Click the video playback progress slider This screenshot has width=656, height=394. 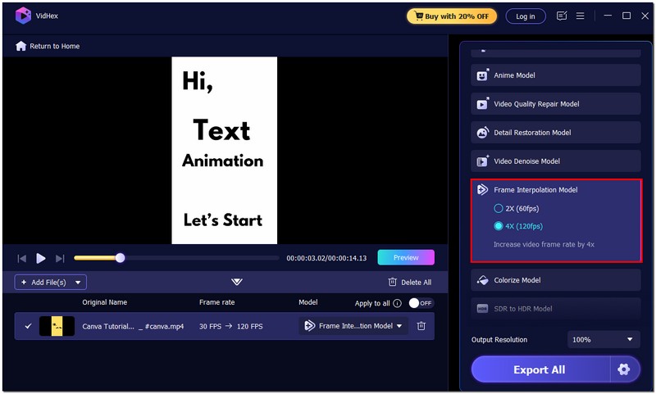tap(176, 258)
